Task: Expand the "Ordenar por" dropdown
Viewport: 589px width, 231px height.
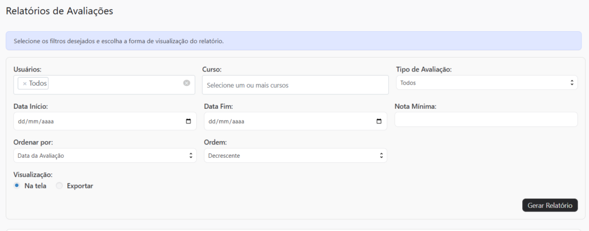Action: (104, 156)
